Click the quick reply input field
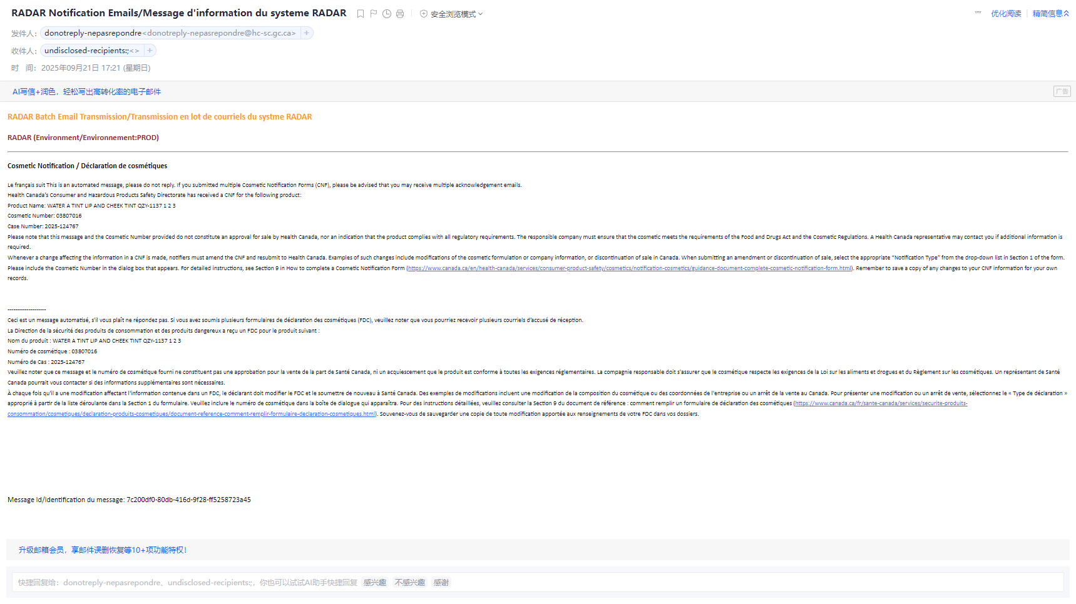This screenshot has height=604, width=1076. (x=538, y=583)
